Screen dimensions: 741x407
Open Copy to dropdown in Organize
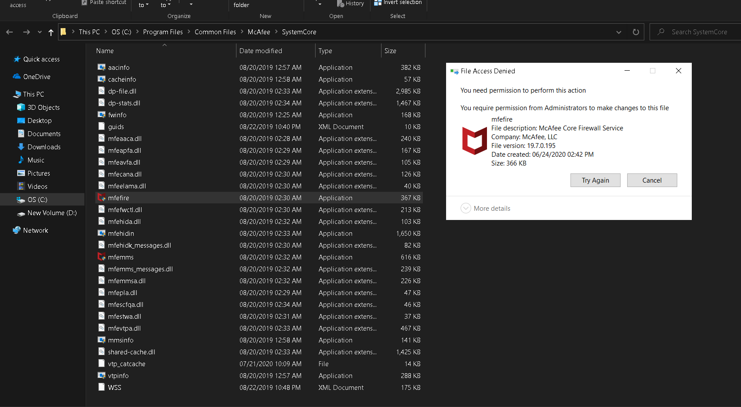(x=165, y=5)
